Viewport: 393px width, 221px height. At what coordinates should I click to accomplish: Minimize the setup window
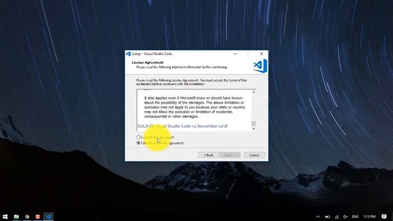(235, 53)
